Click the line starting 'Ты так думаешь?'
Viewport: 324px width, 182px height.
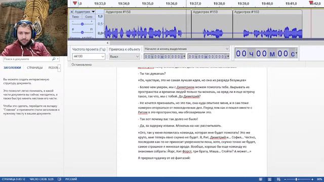point(152,73)
